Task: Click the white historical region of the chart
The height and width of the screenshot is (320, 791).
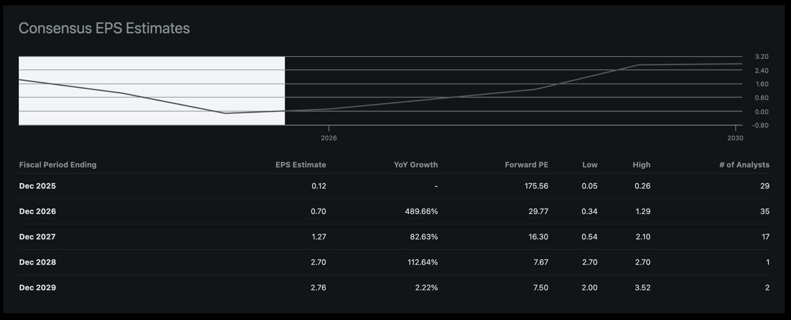Action: 152,90
